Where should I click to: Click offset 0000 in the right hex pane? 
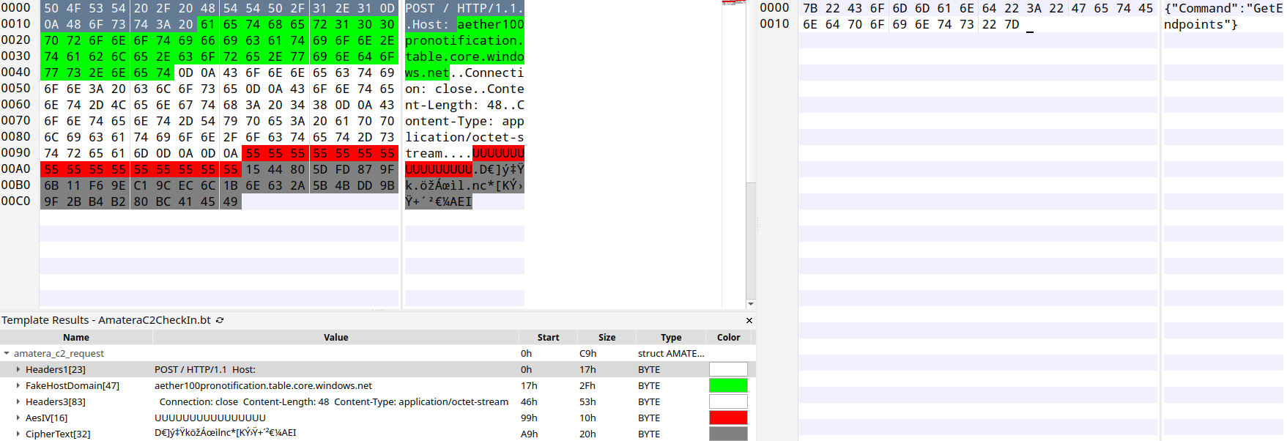tap(774, 8)
